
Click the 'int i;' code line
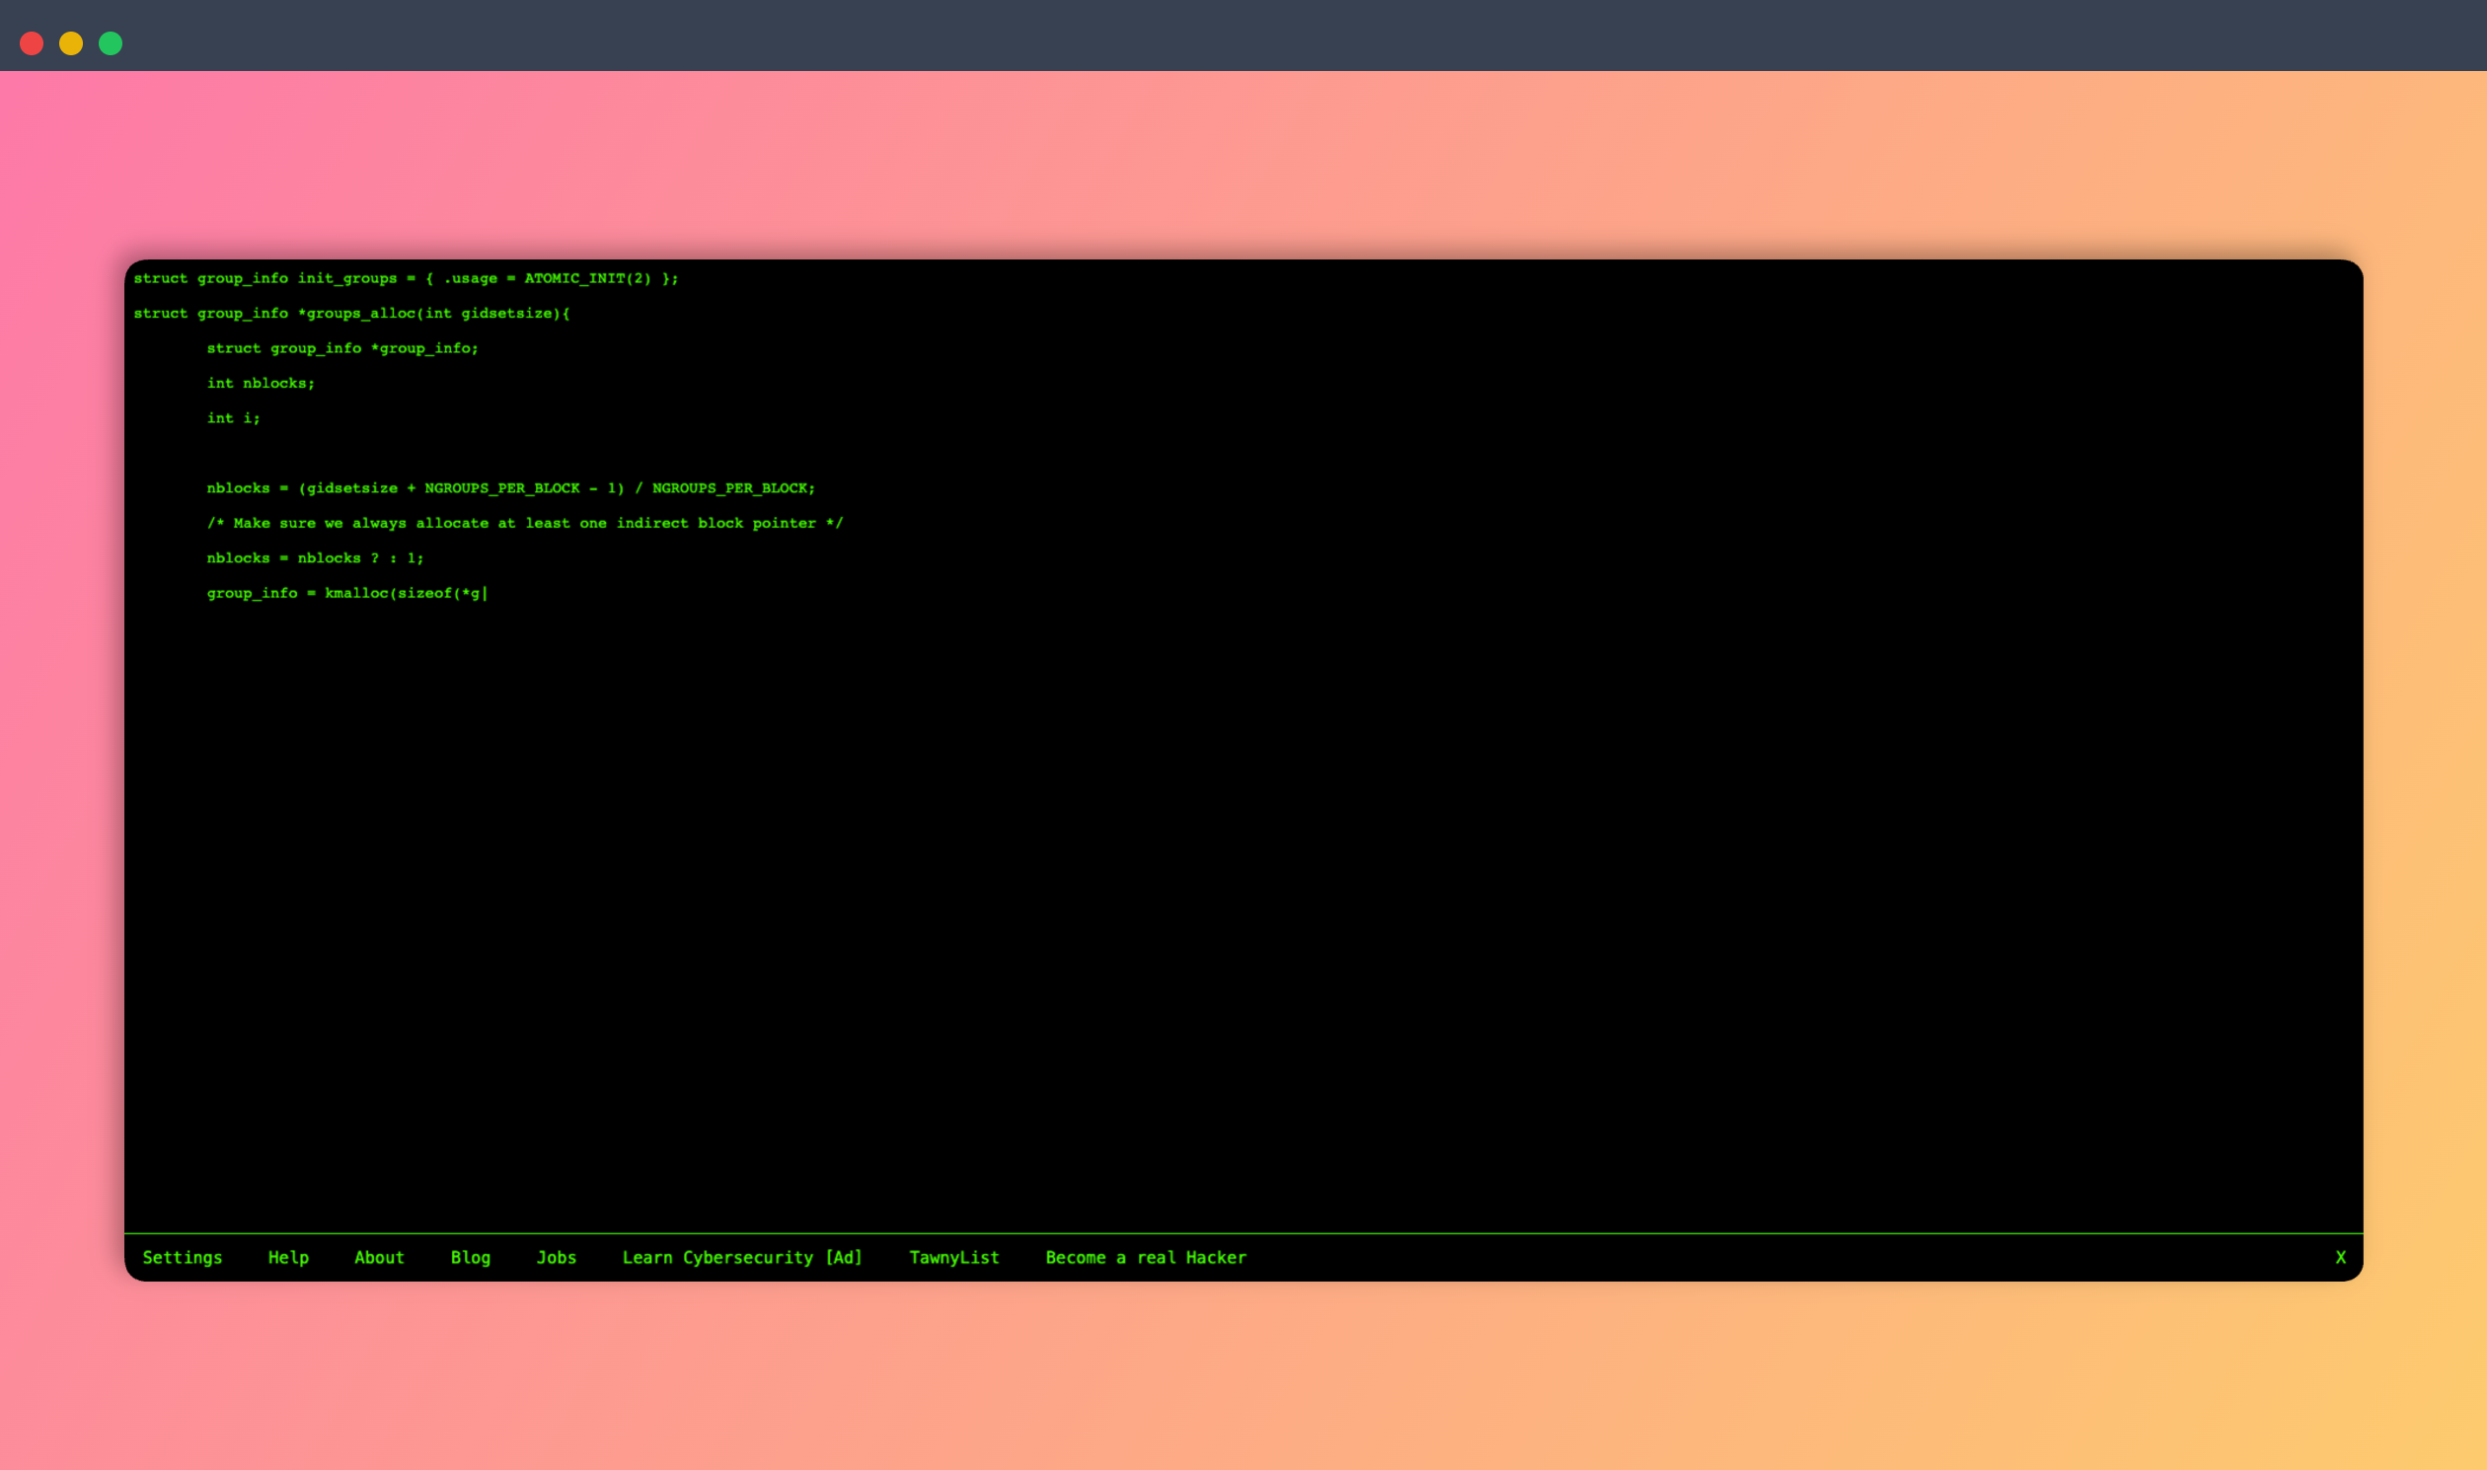pyautogui.click(x=233, y=418)
